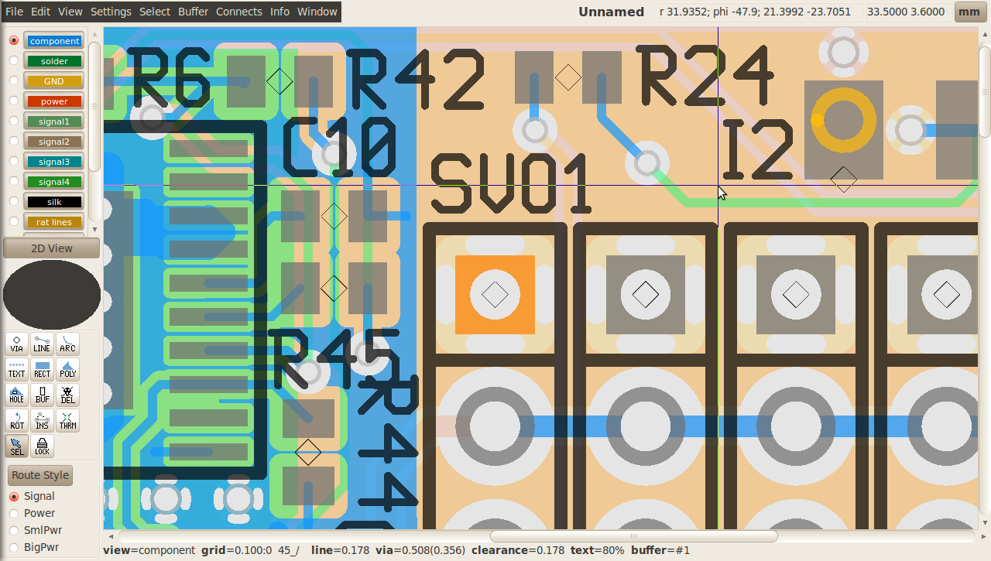The height and width of the screenshot is (561, 991).
Task: Select the THRM thermal tool
Action: tap(67, 420)
